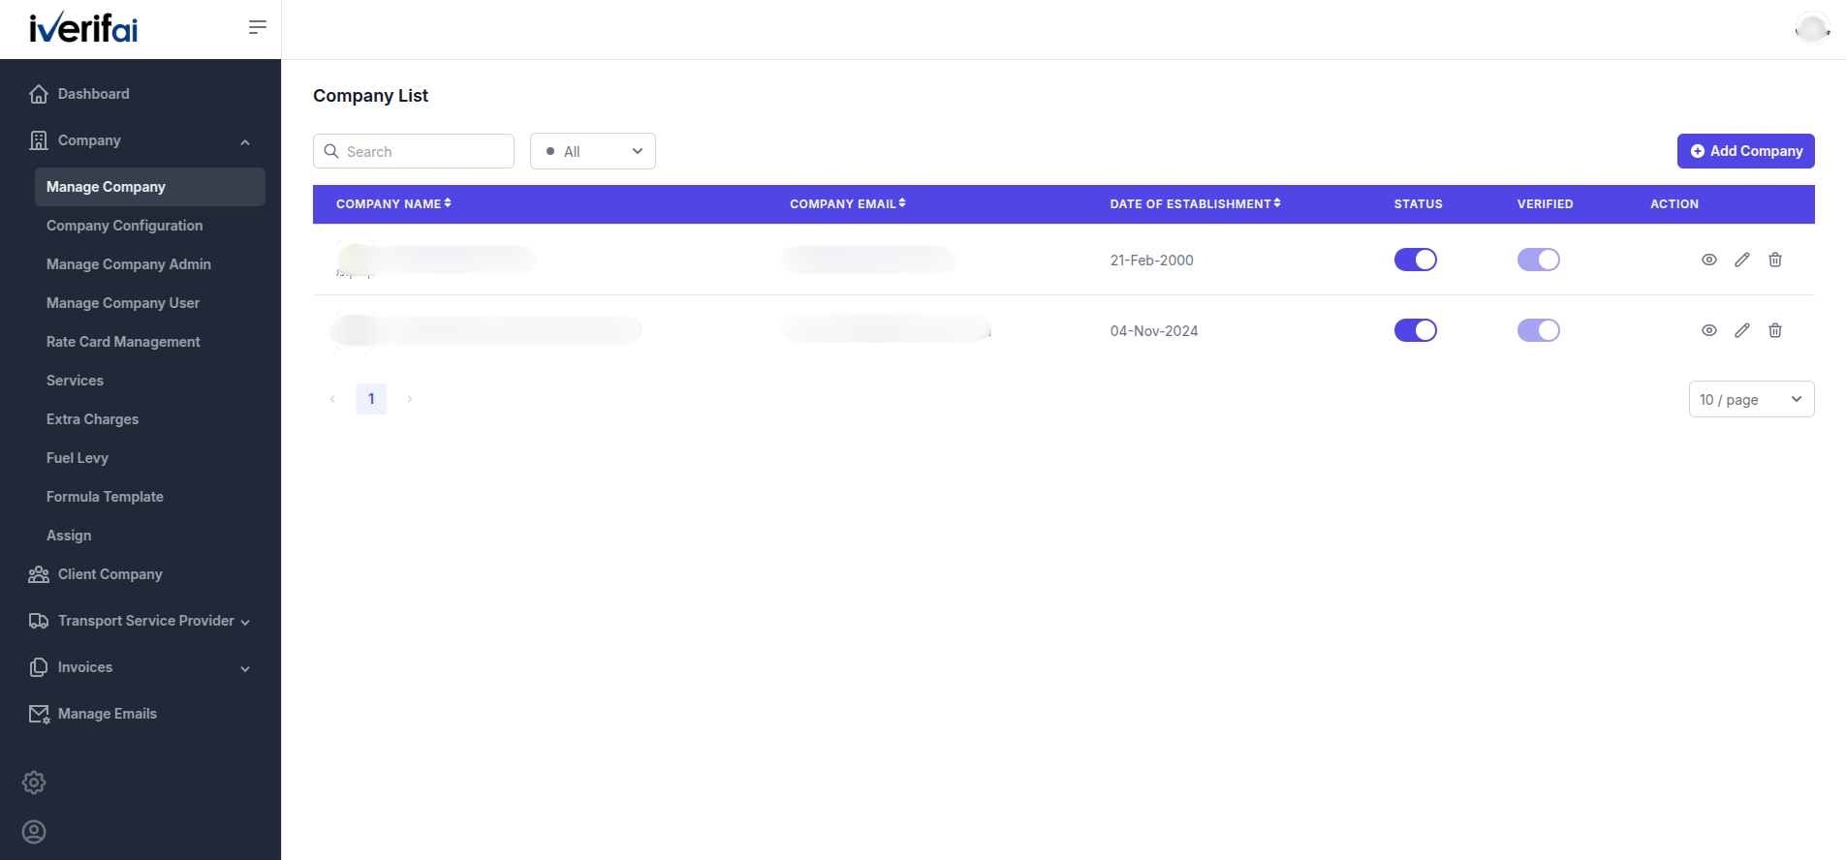
Task: Open user profile icon at sidebar bottom
Action: click(x=34, y=832)
